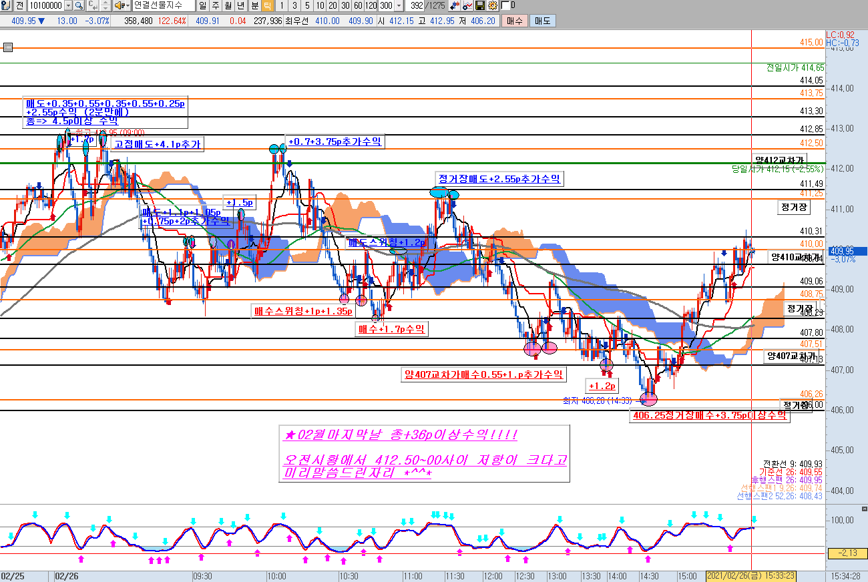Click the 매수+1.7p수익 annotation label
The image size is (868, 582).
392,328
